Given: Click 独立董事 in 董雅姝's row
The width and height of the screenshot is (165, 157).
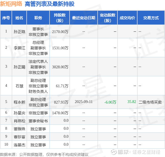Looking at the screenshot, I should pyautogui.click(x=38, y=129).
